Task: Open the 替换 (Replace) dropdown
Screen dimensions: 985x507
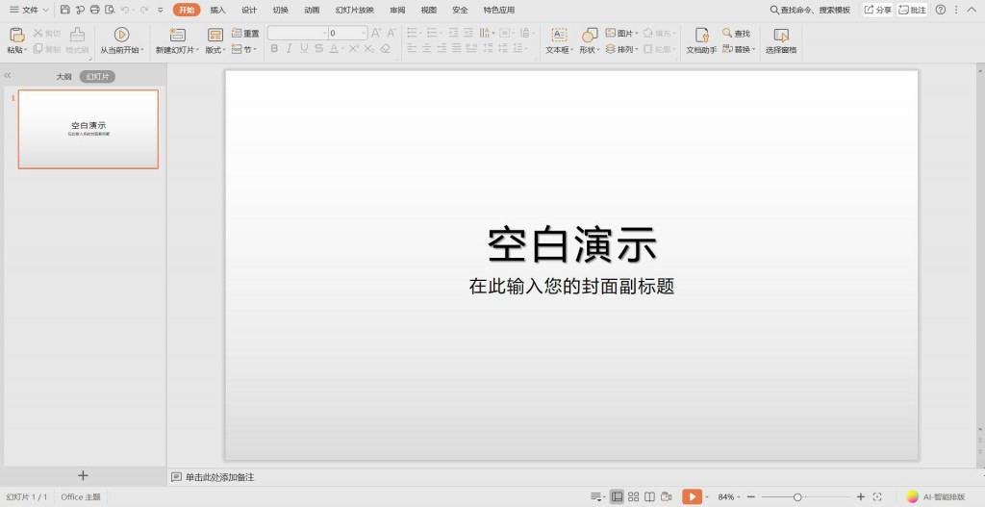Action: (x=739, y=49)
